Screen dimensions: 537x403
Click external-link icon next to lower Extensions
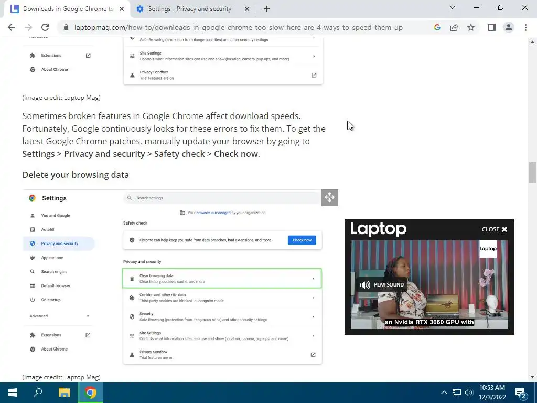[x=88, y=335]
